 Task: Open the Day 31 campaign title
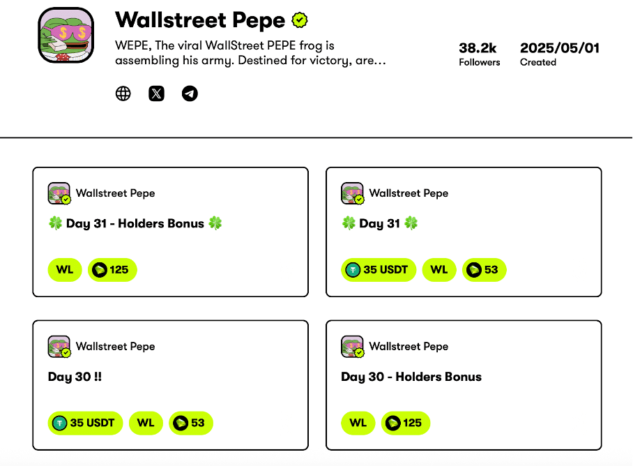(380, 224)
